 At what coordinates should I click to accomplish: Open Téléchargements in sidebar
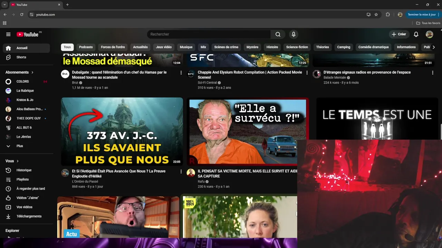pos(26,216)
